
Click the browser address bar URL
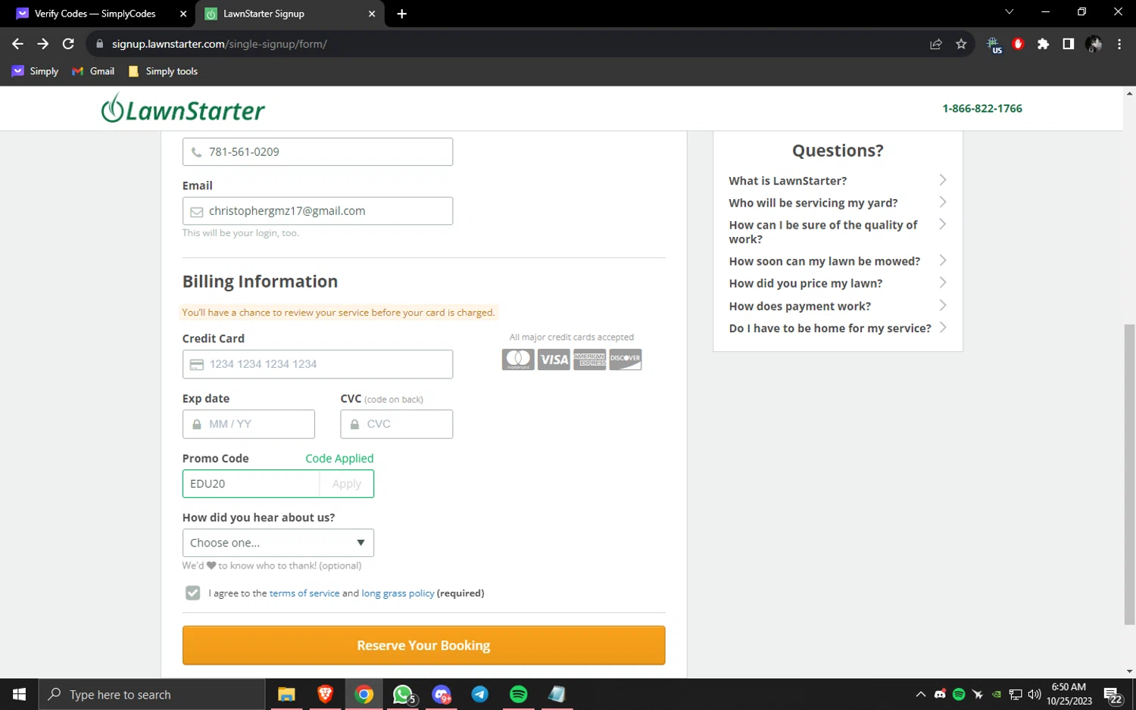220,44
